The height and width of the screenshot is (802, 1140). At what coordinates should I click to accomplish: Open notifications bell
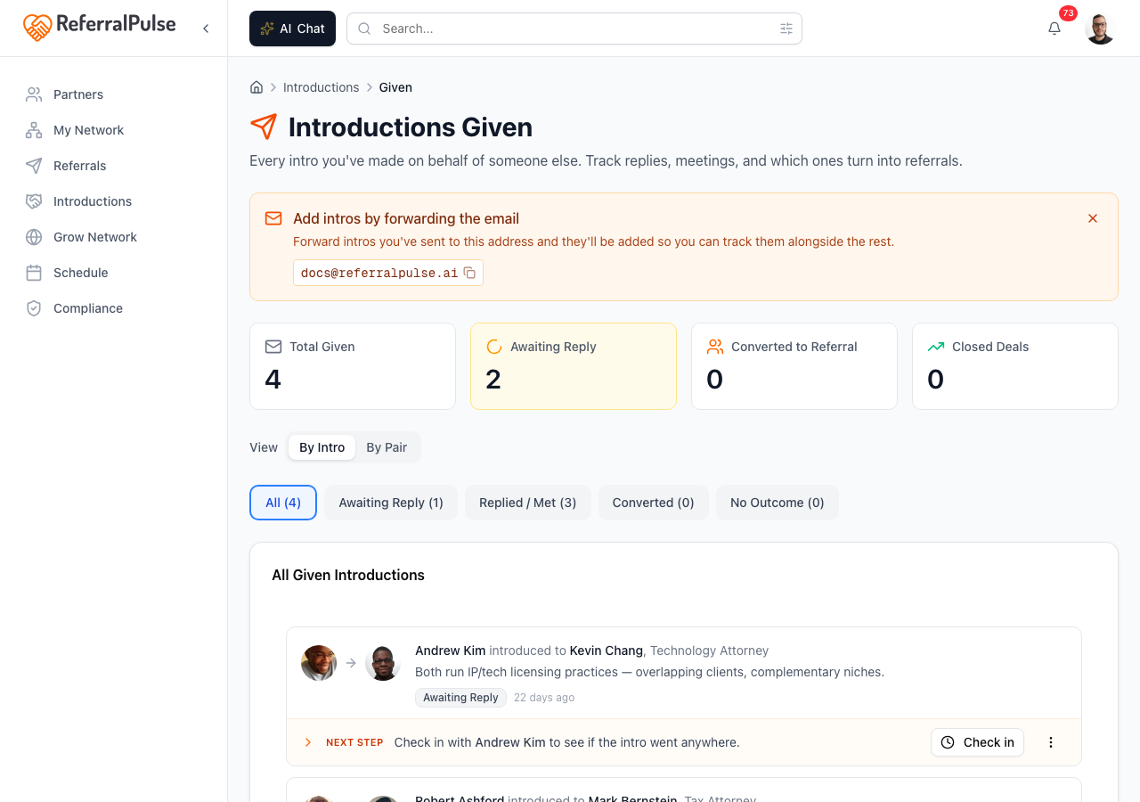tap(1054, 29)
